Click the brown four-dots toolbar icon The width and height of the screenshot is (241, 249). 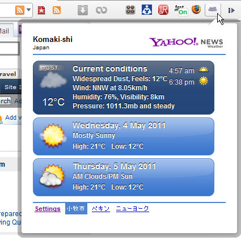pyautogui.click(x=130, y=10)
